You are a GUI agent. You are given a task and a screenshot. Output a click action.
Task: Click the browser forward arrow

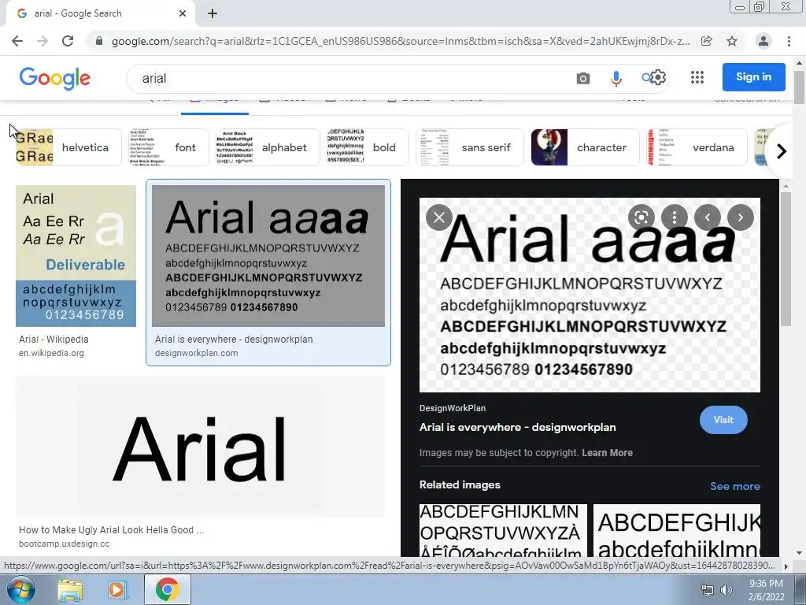[x=43, y=41]
